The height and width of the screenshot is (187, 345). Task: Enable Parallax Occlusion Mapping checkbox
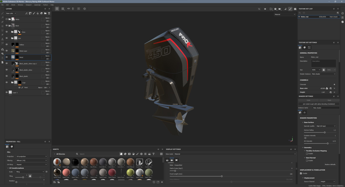pos(307,153)
